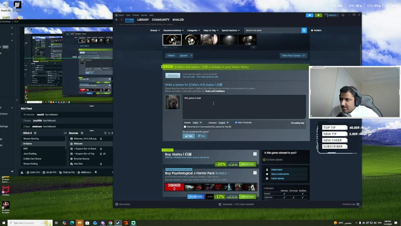Screen dimensions: 401x226
Task: Click the Windows Start button
Action: (3, 223)
